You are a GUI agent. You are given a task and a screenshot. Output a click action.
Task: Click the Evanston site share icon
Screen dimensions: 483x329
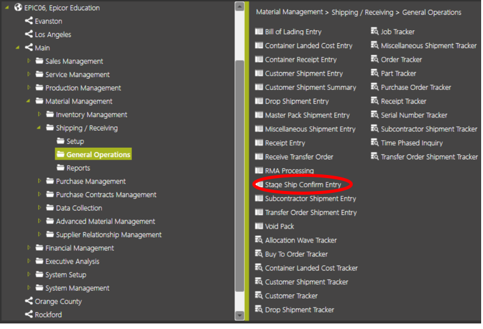coord(28,20)
